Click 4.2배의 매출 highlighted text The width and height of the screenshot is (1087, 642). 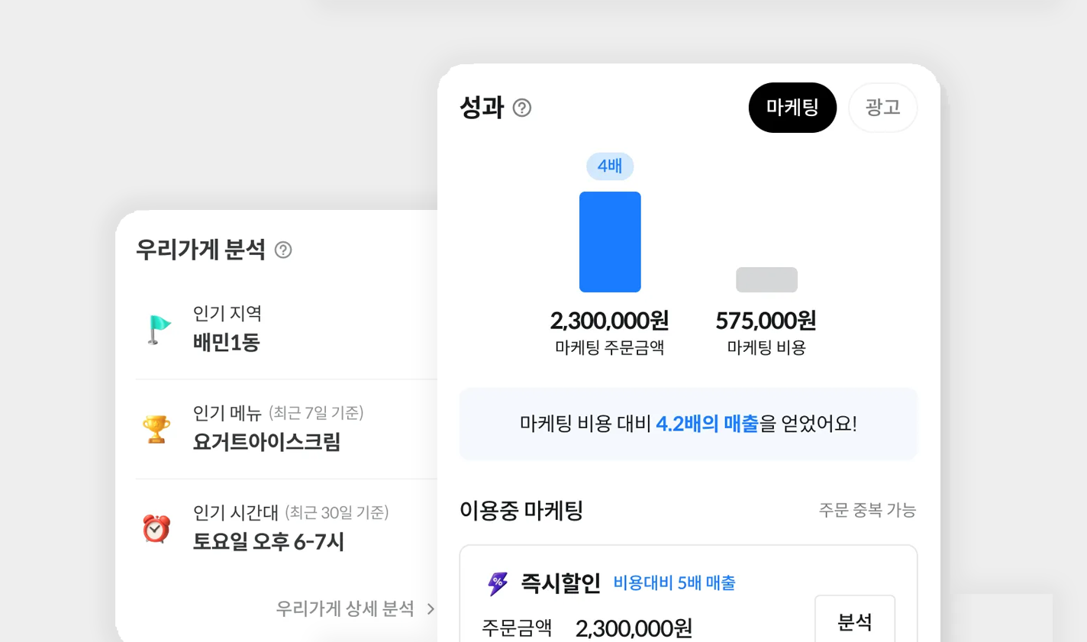coord(708,424)
